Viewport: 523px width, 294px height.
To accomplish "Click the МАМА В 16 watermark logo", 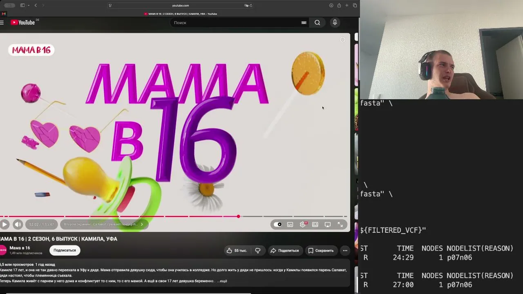I will pyautogui.click(x=31, y=50).
